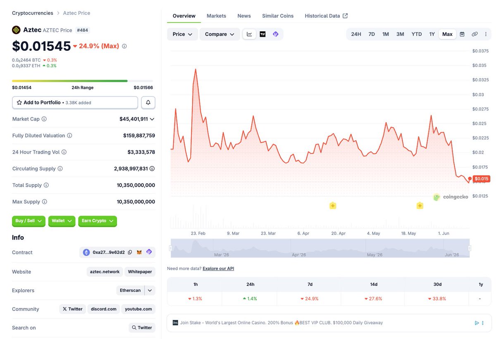
Task: Click the left handle of chart navigator
Action: point(171,248)
